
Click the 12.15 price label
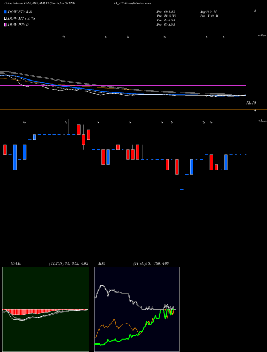[251, 103]
